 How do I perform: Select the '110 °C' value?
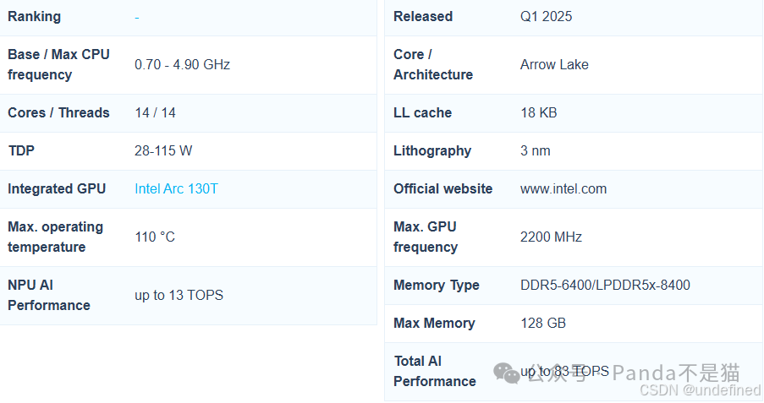click(155, 237)
